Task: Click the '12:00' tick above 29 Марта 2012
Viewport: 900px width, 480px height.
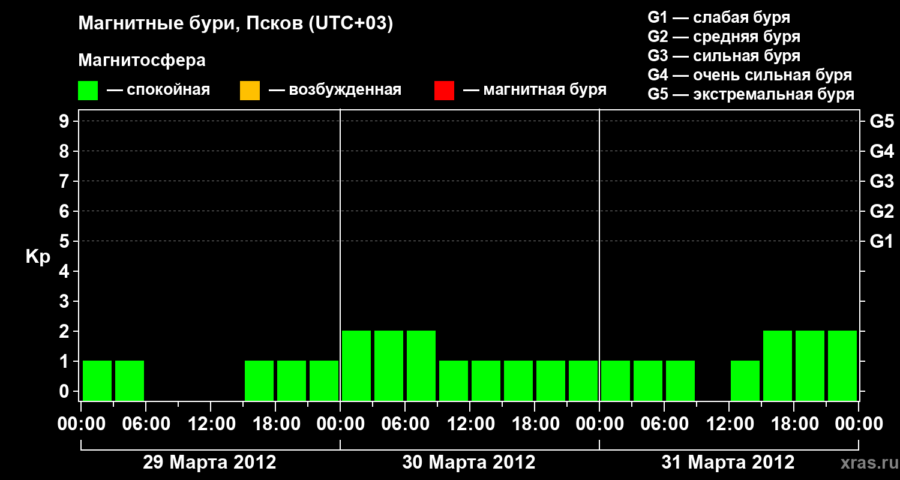Action: coord(211,424)
